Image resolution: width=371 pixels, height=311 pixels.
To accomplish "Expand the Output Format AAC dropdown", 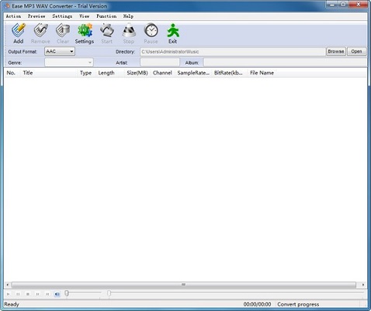I will click(x=60, y=51).
